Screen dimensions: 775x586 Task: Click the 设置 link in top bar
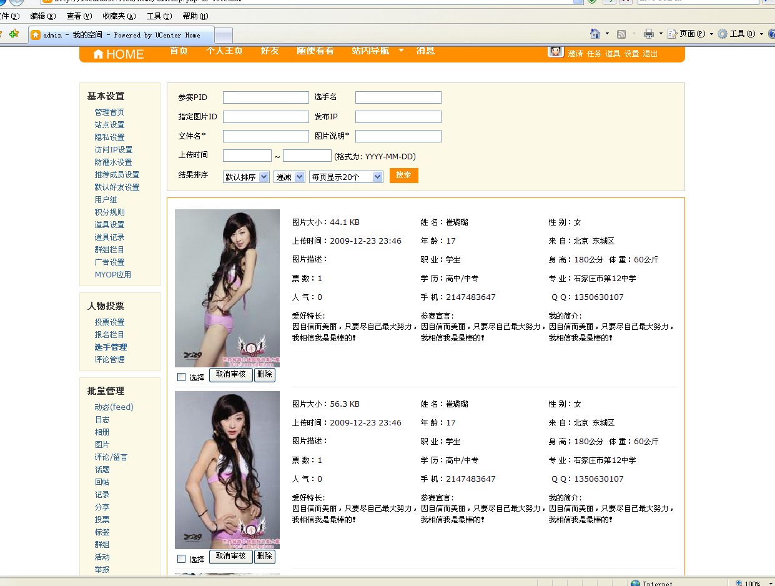(631, 54)
